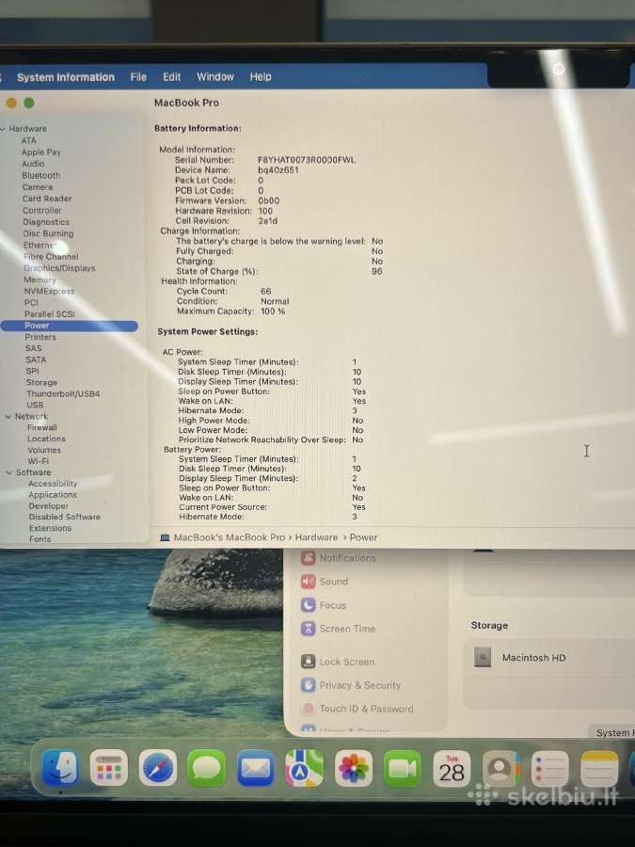The width and height of the screenshot is (635, 847).
Task: Click the Focus moon icon in System Settings
Action: 309,605
